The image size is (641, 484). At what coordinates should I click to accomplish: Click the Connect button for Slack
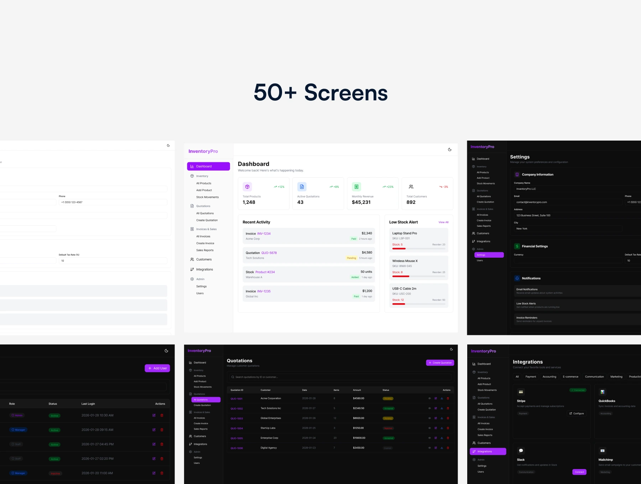tap(579, 472)
